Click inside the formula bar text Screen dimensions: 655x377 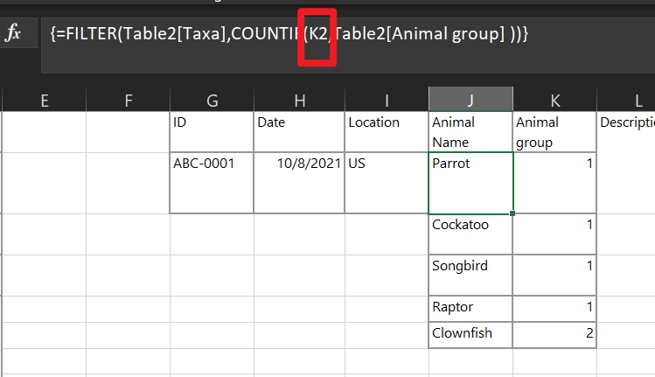289,33
